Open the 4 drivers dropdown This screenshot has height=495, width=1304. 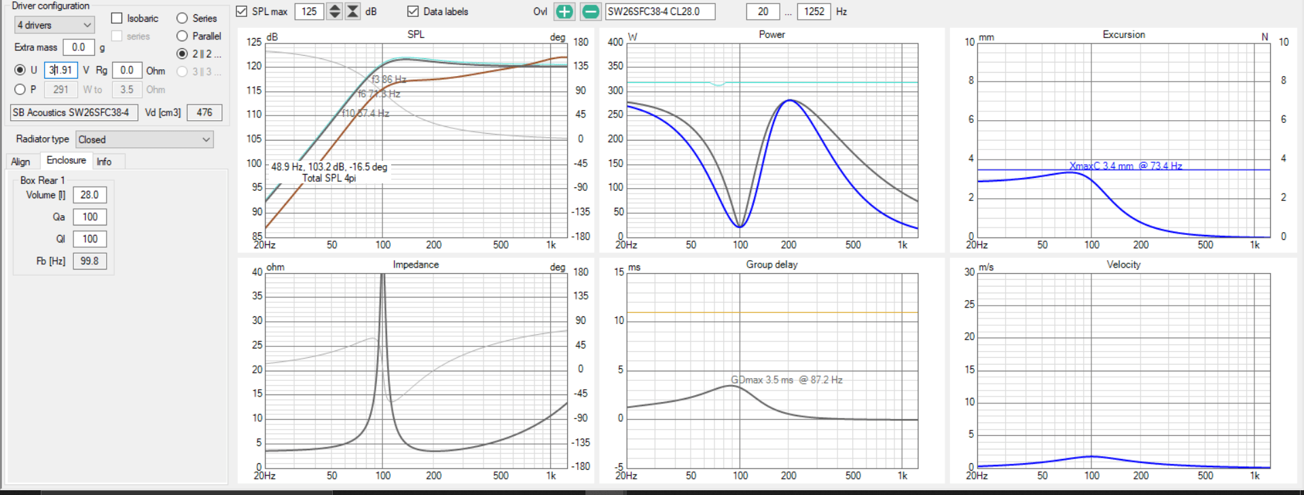54,25
